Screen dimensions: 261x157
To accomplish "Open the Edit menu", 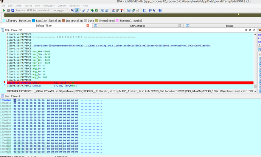I will (10, 6).
